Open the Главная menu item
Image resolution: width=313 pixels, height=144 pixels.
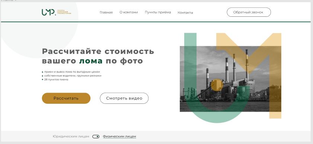coord(106,12)
